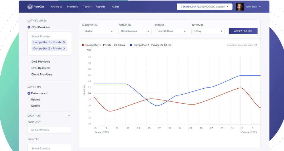Image resolution: width=284 pixels, height=151 pixels.
Task: Click the DATA TYPE heading
Action: (x=34, y=87)
